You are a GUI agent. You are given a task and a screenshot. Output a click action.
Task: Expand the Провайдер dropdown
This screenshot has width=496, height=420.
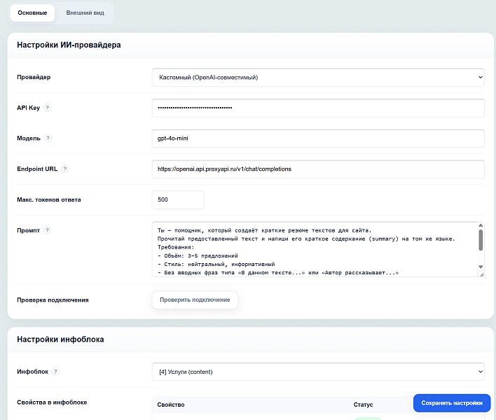point(318,78)
